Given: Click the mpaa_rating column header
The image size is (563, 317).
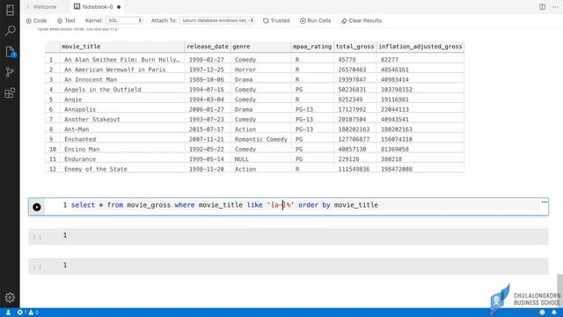Looking at the screenshot, I should click(x=312, y=47).
